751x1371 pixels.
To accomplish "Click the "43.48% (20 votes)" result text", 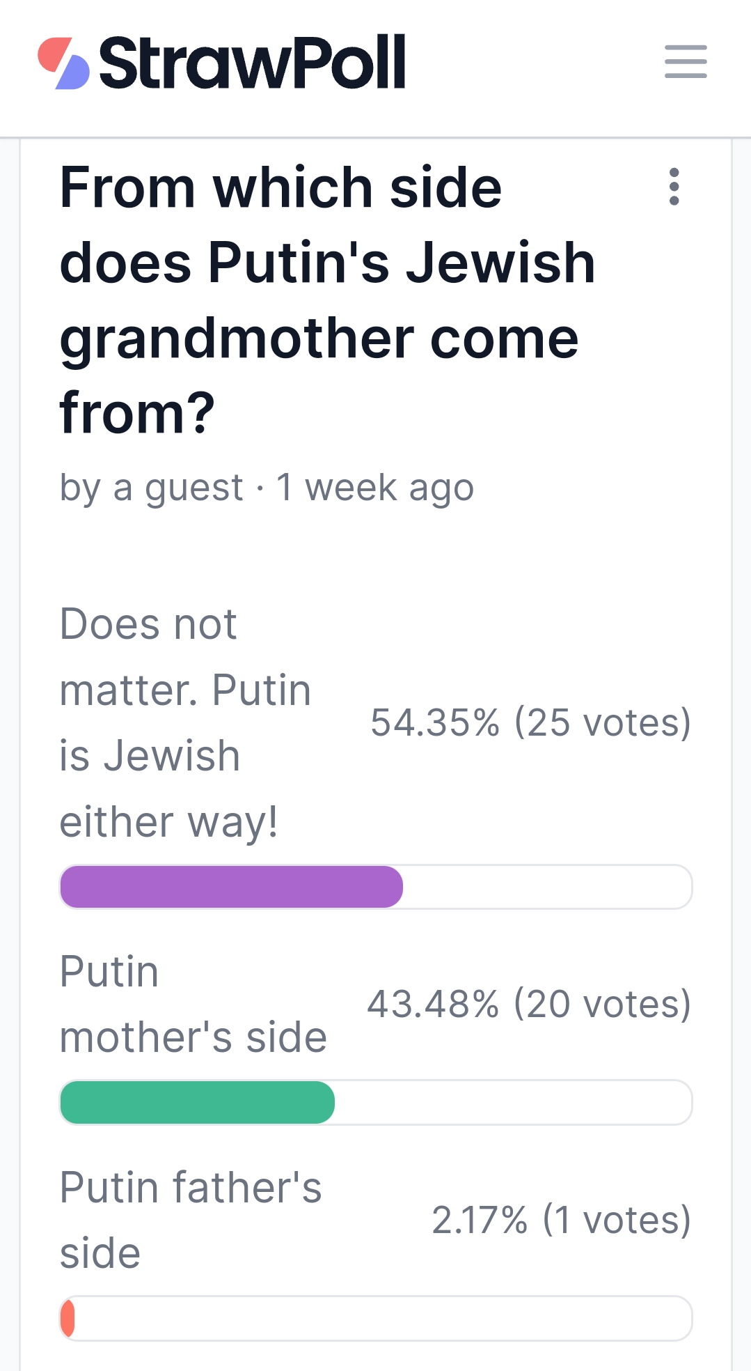I will (529, 1004).
